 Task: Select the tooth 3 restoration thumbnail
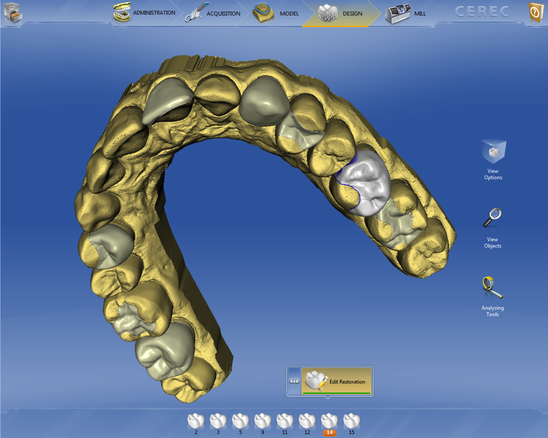(x=217, y=420)
